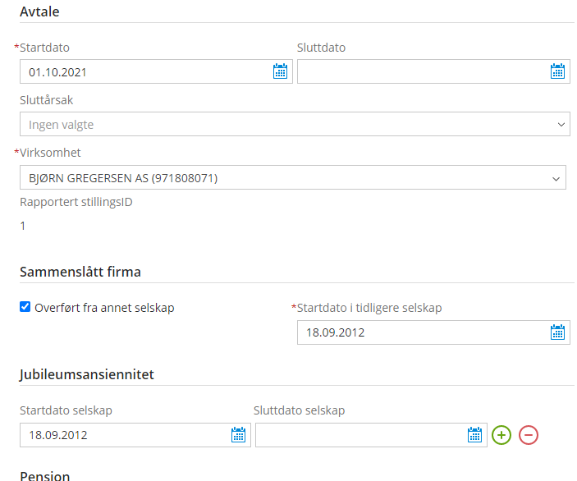The width and height of the screenshot is (577, 481).
Task: Expand the Sluttårsak dropdown
Action: tap(295, 125)
